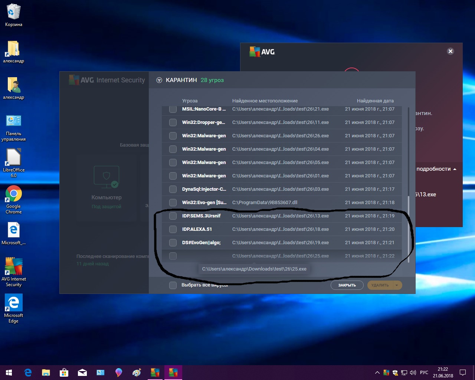Tick the checkbox for IDP.ALEXA.51 threat

[x=173, y=229]
